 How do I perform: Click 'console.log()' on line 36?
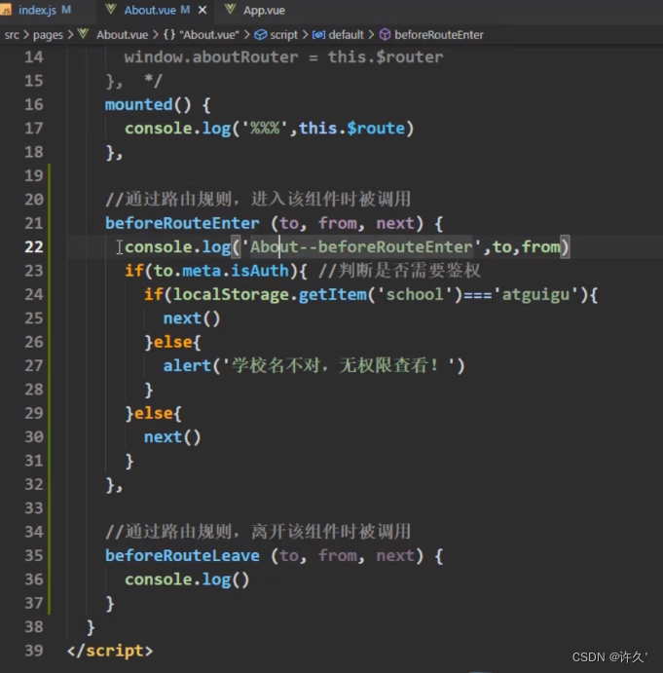coord(187,580)
